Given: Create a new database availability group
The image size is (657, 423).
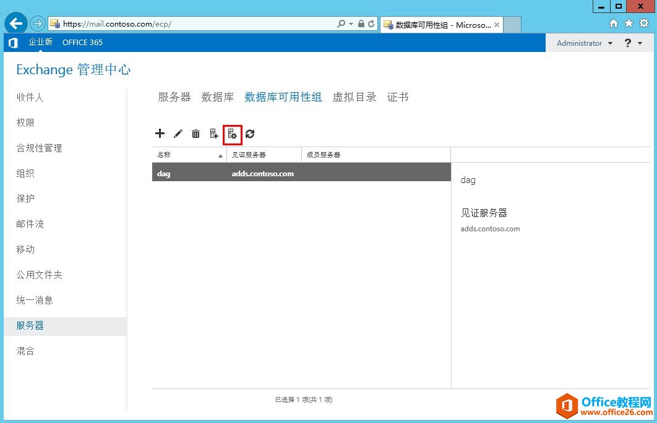Looking at the screenshot, I should click(x=160, y=134).
